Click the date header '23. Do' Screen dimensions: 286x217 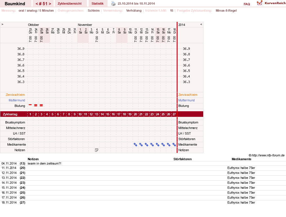pyautogui.click(x=30, y=31)
